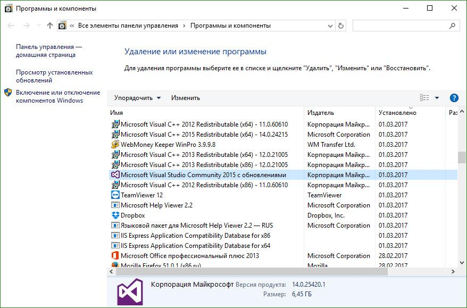Refresh the programs list

(x=341, y=26)
